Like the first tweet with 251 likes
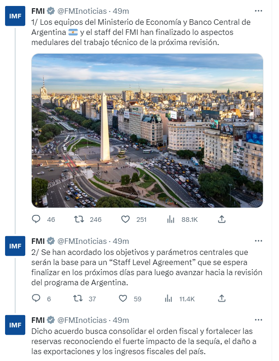 pos(125,219)
